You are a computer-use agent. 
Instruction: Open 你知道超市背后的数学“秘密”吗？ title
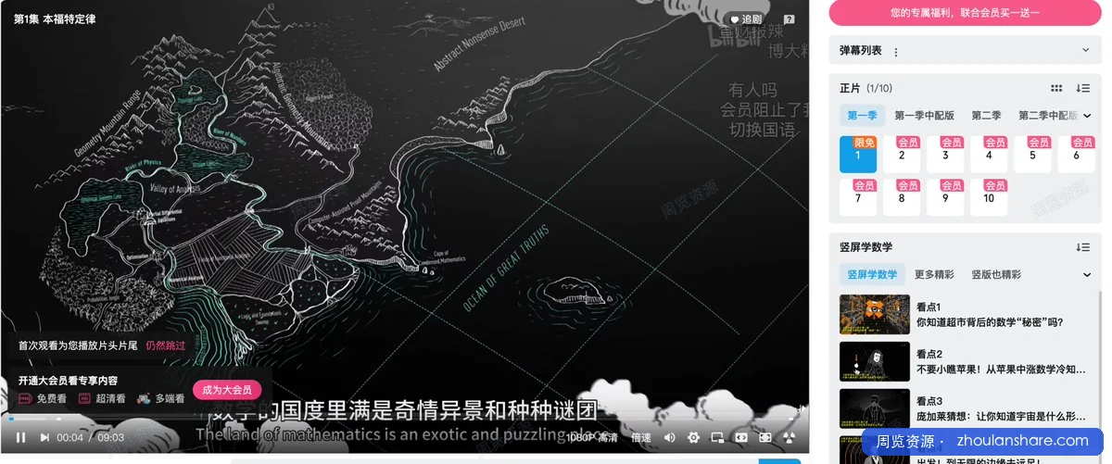pyautogui.click(x=989, y=322)
